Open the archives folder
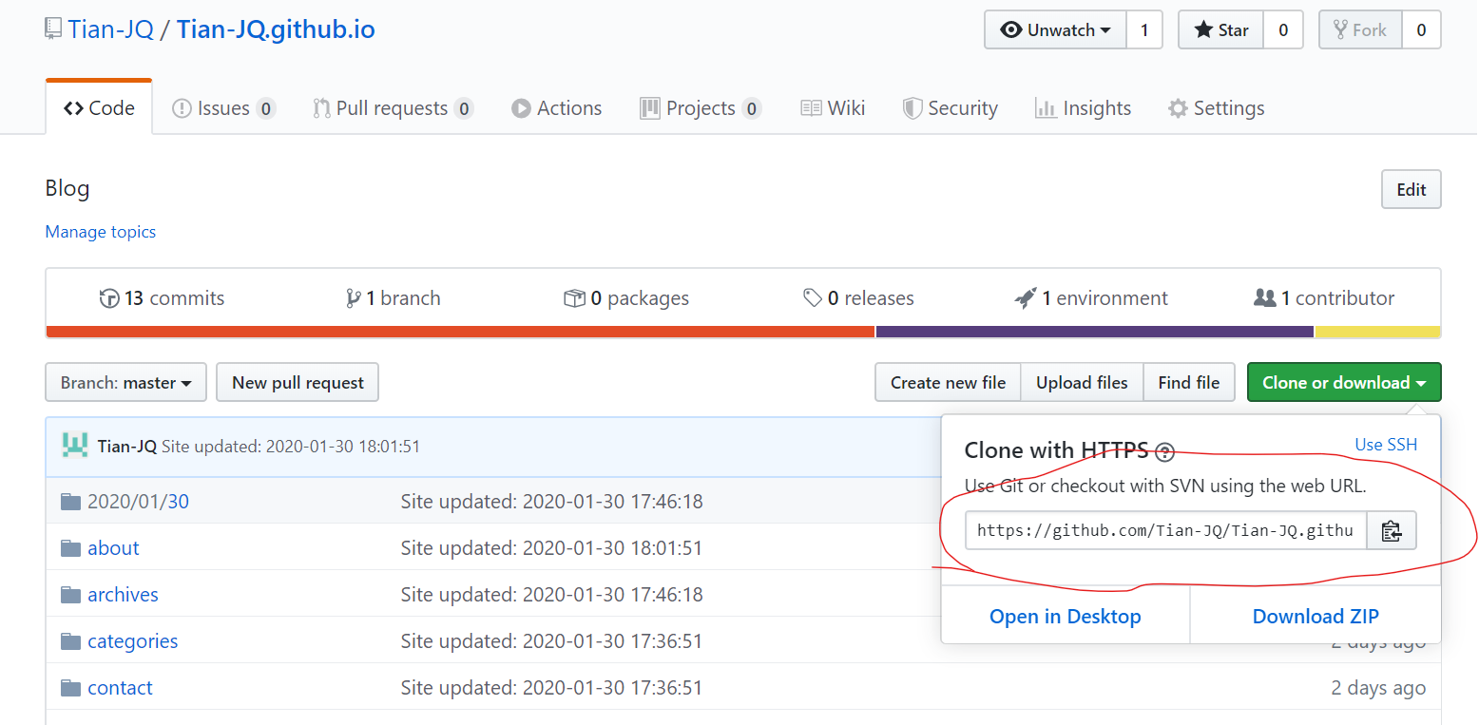Screen dimensions: 1479x725 123,595
